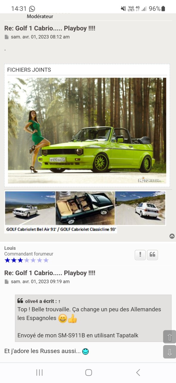This screenshot has width=176, height=383.
Task: Follow the arrow link in olive4 quote
Action: click(60, 301)
